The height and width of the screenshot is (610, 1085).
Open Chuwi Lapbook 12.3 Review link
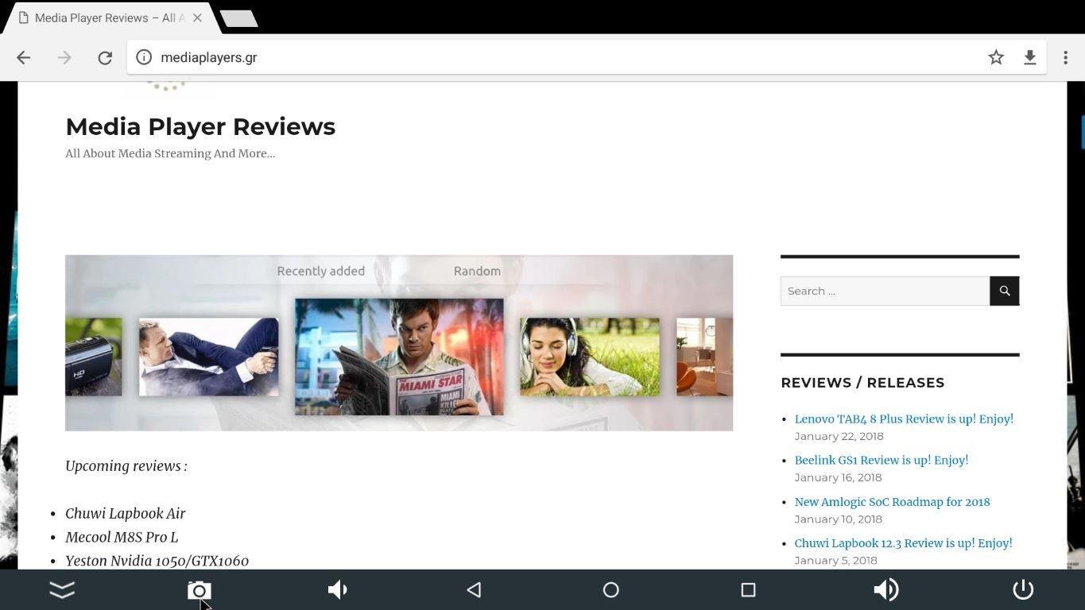coord(903,543)
